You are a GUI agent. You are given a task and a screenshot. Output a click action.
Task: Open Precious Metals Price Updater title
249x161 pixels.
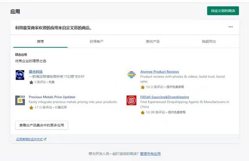pyautogui.click(x=52, y=97)
